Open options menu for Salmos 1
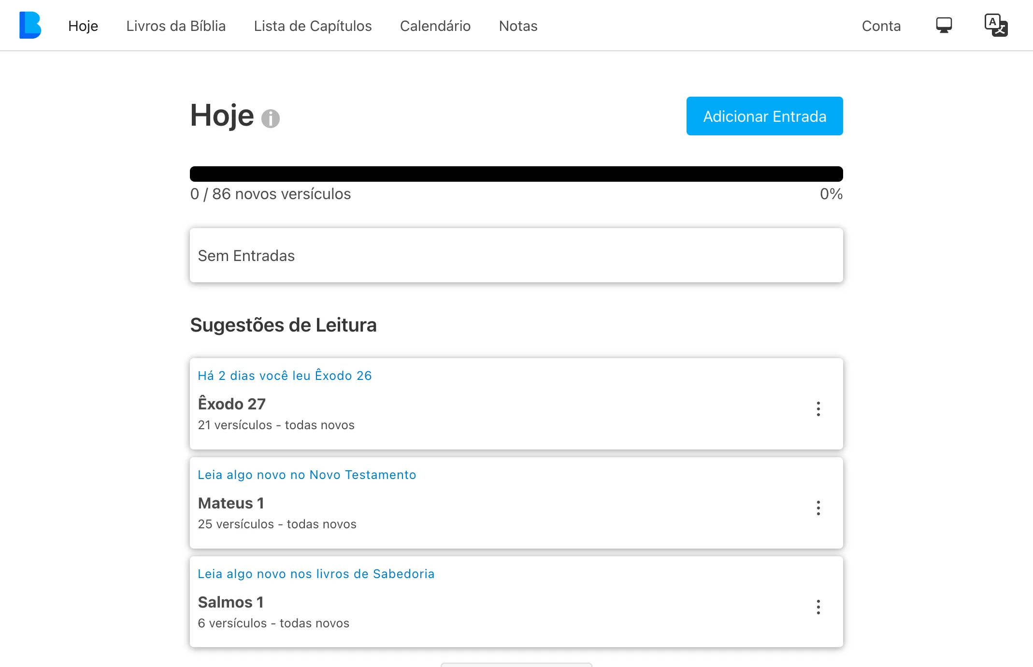This screenshot has height=667, width=1033. (x=818, y=607)
